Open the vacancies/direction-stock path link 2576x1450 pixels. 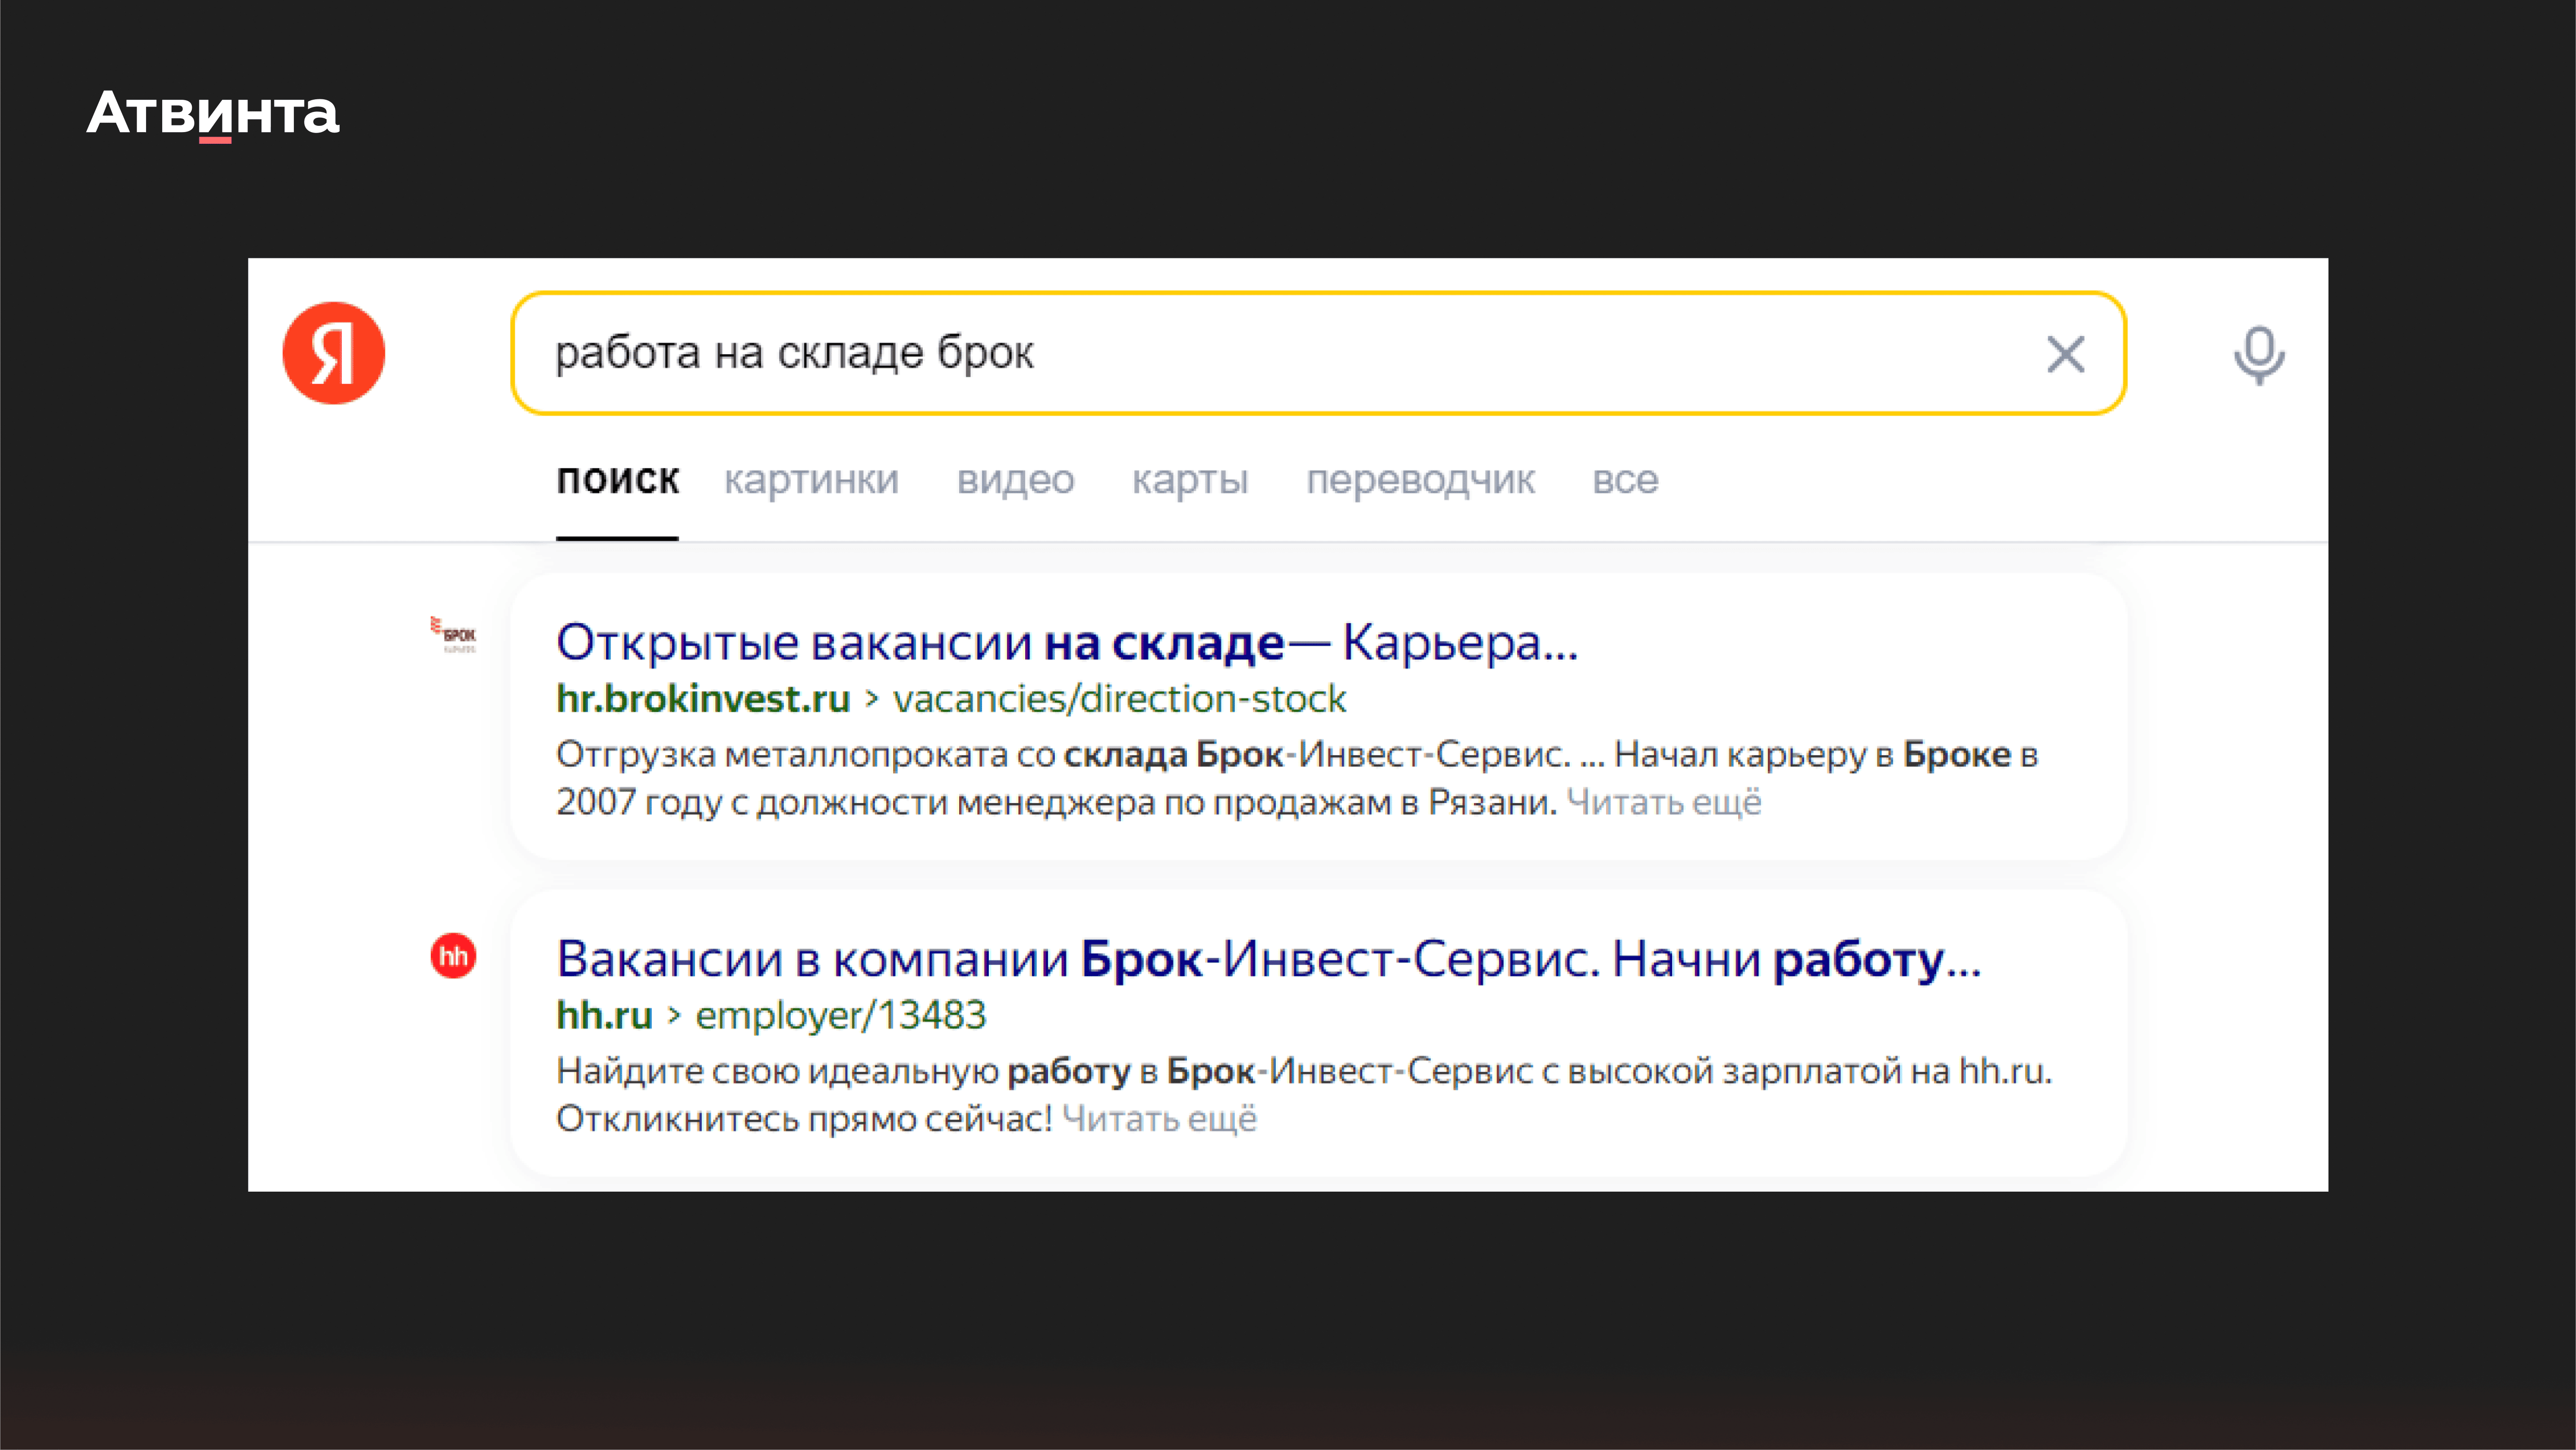1119,699
